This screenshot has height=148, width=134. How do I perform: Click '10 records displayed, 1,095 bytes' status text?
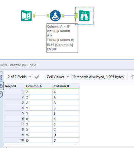pyautogui.click(x=98, y=77)
